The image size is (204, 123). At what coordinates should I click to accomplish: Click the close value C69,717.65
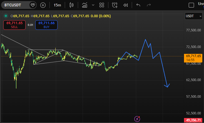coord(80,16)
